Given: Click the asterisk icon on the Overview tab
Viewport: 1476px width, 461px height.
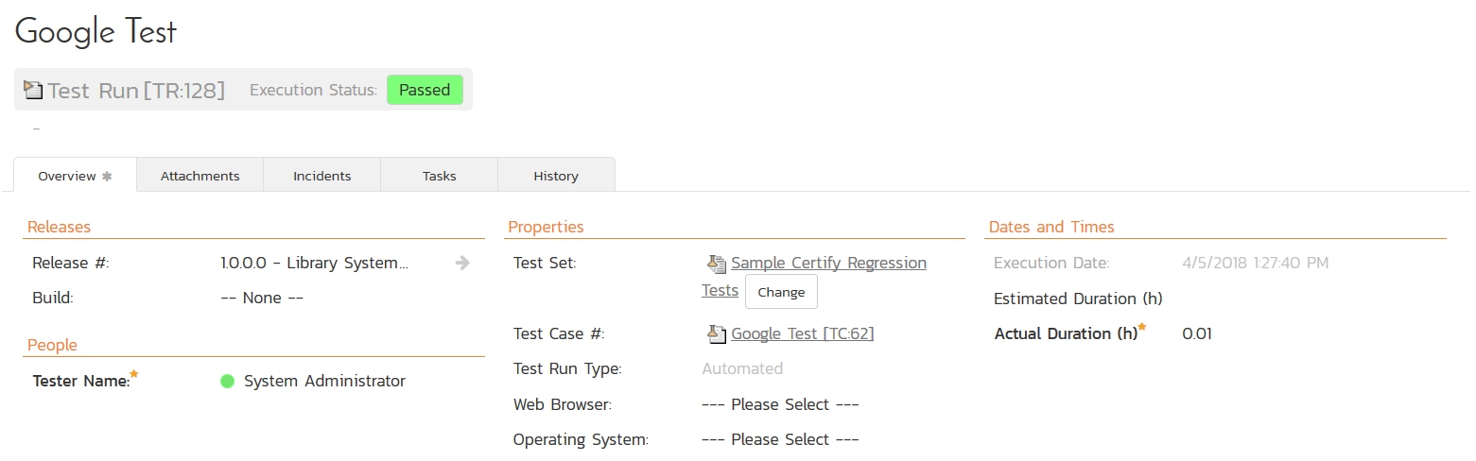Looking at the screenshot, I should [107, 176].
